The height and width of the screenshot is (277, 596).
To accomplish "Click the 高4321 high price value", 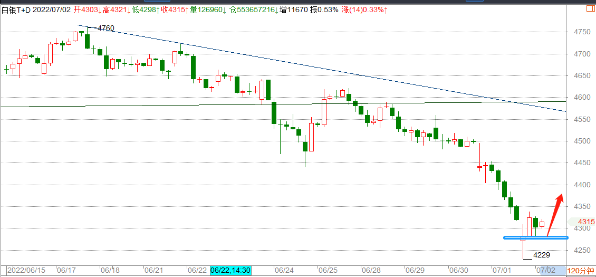I will [117, 9].
